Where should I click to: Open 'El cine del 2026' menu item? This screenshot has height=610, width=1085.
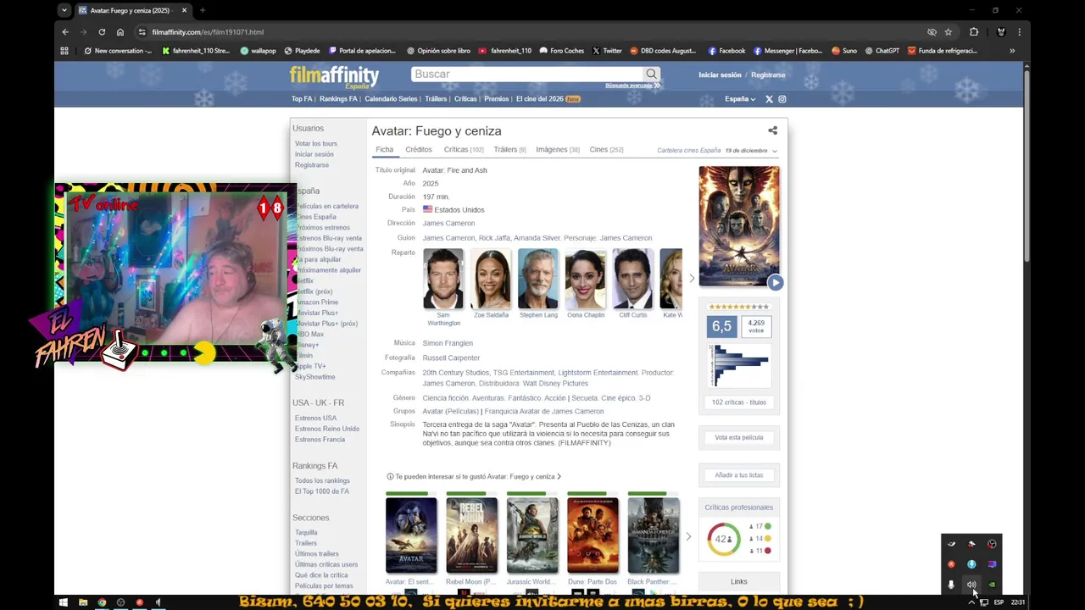[x=548, y=99]
